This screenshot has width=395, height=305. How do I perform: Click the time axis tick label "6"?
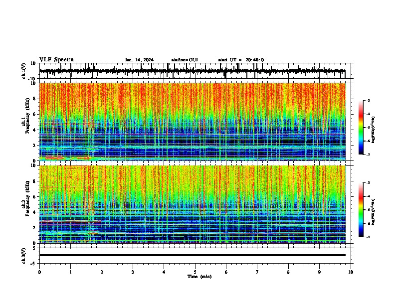[226, 272]
